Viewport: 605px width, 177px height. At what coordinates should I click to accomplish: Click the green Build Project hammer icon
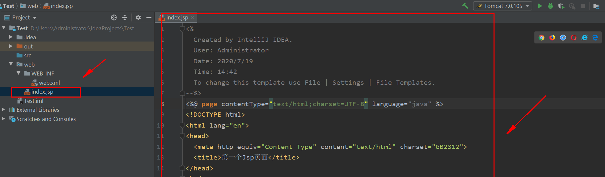click(465, 6)
